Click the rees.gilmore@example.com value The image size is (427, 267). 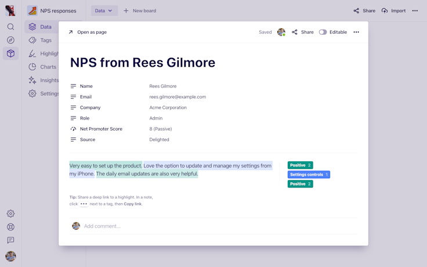[178, 97]
